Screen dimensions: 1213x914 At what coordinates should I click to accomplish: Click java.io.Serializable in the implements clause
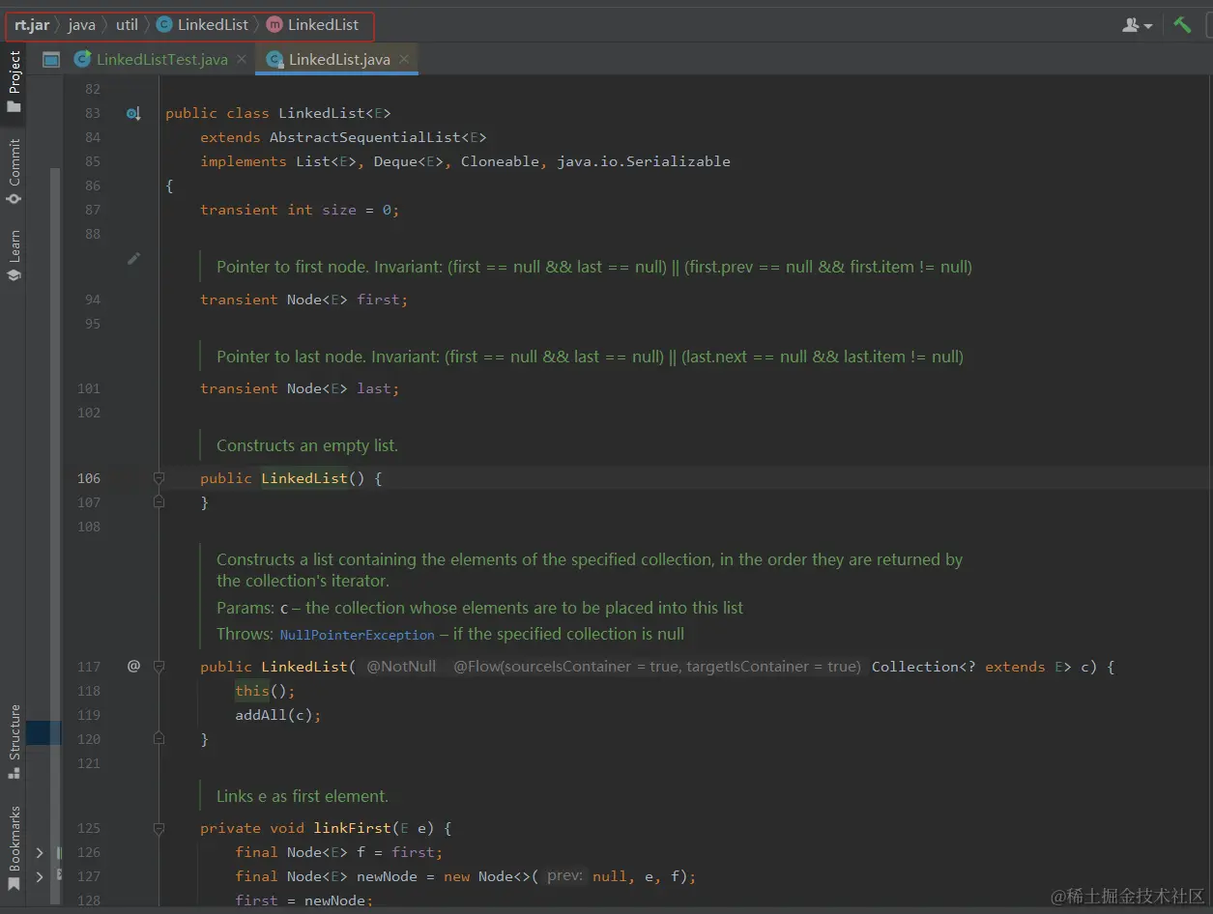(644, 161)
